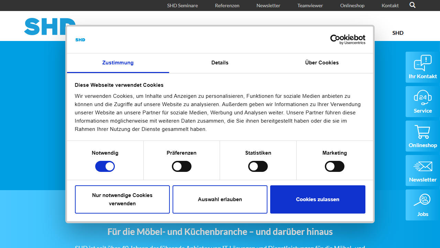Viewport: 440px width, 248px height.
Task: Open the 24 Service headset icon
Action: pyautogui.click(x=423, y=98)
